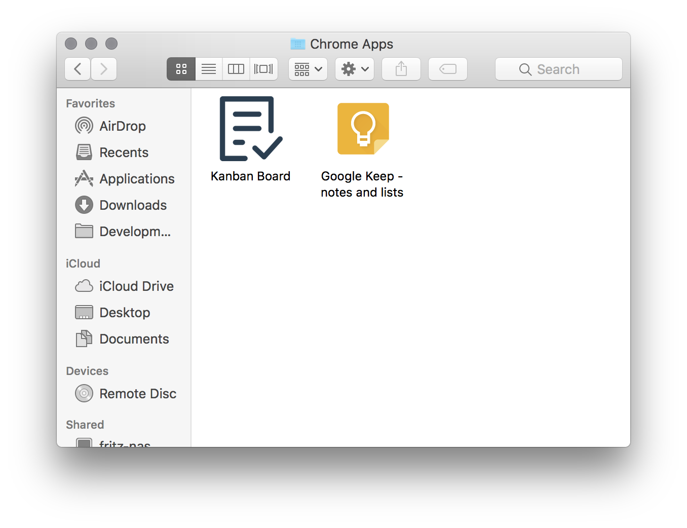Click the Recents drawer icon

(x=84, y=152)
